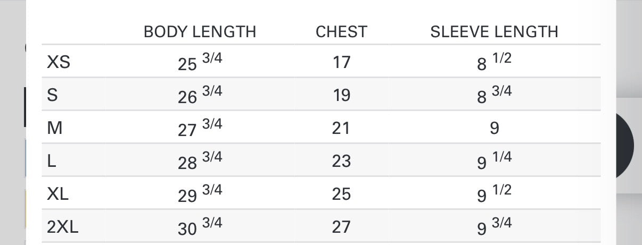Click the XS body length 25 3/4 value
642x245 pixels.
pos(200,63)
